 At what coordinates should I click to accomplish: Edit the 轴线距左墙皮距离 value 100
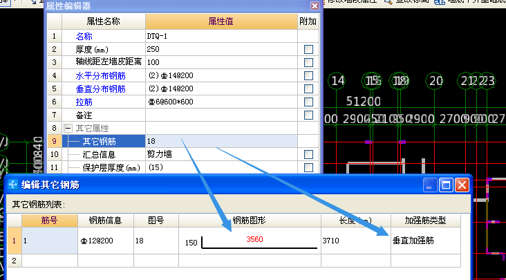point(221,62)
